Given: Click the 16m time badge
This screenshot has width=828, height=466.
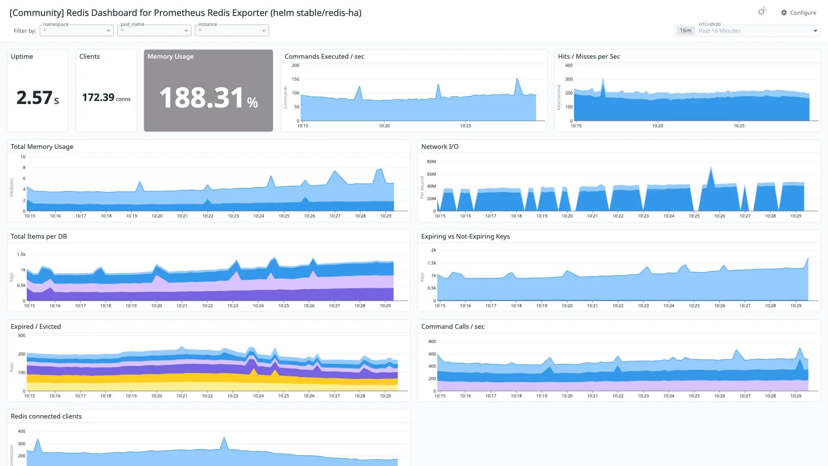Looking at the screenshot, I should pyautogui.click(x=685, y=31).
